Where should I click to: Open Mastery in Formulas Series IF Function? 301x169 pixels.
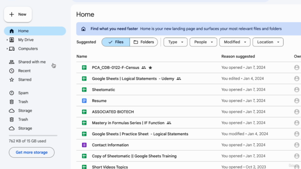(x=128, y=123)
